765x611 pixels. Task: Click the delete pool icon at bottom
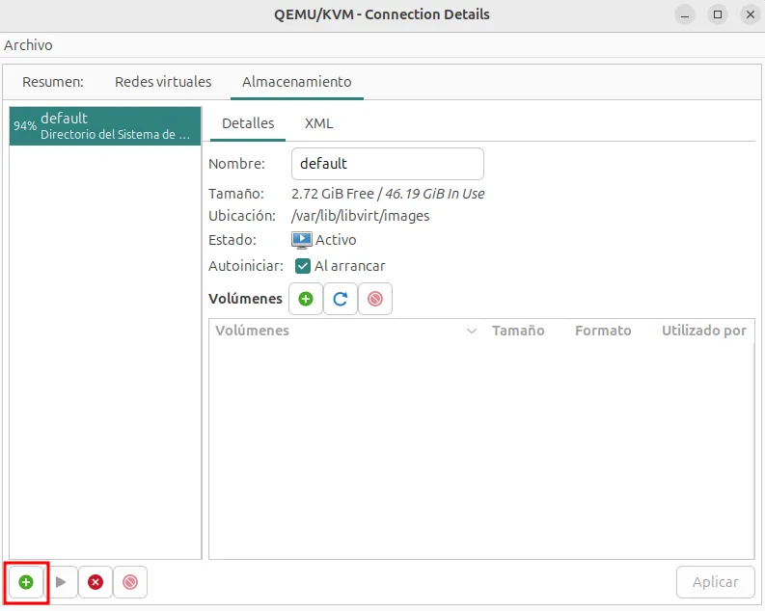[x=130, y=582]
